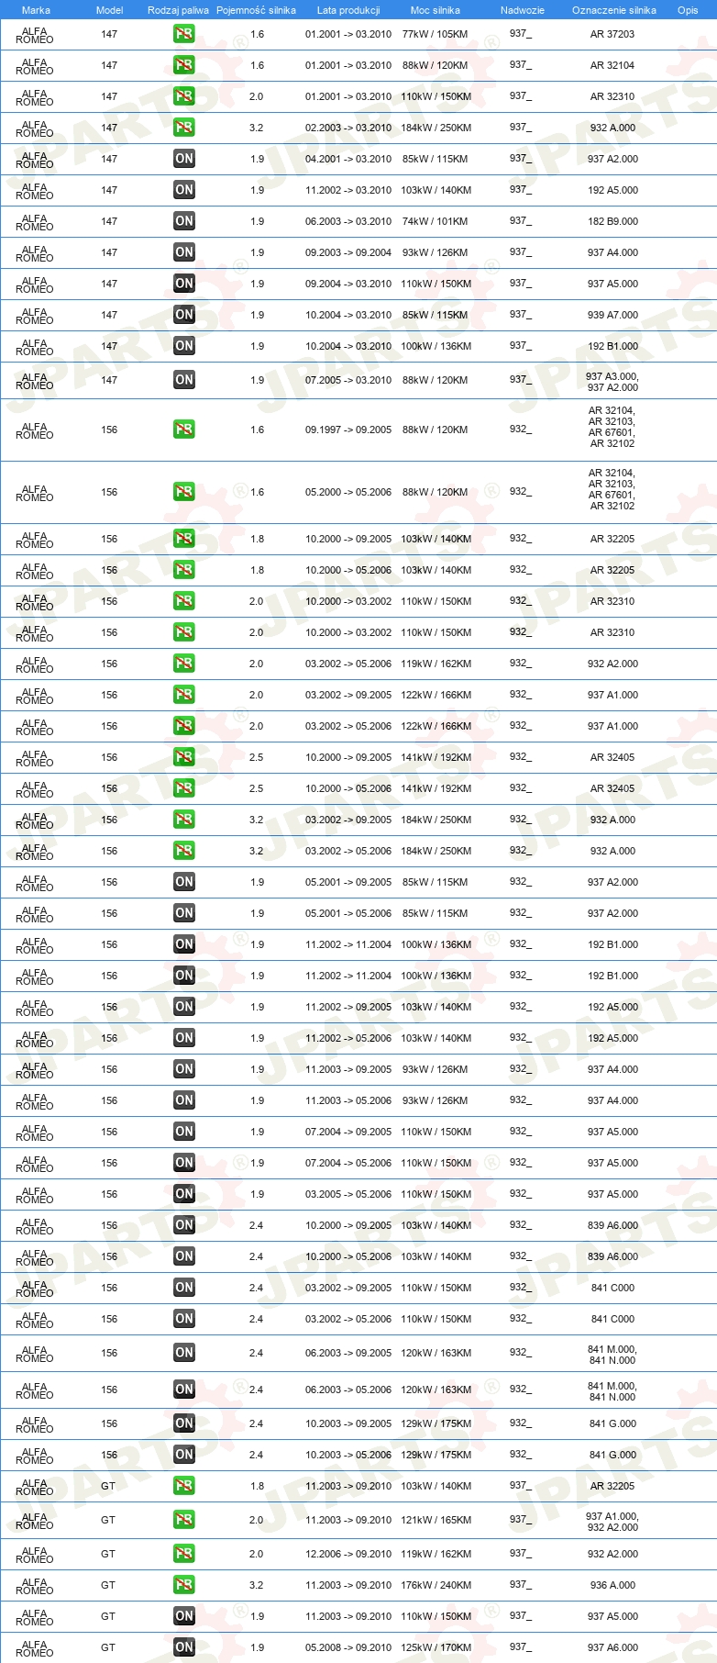Image resolution: width=717 pixels, height=1663 pixels.
Task: Click PB icon in GT 3.2 936 A.000 row
Action: [184, 1585]
